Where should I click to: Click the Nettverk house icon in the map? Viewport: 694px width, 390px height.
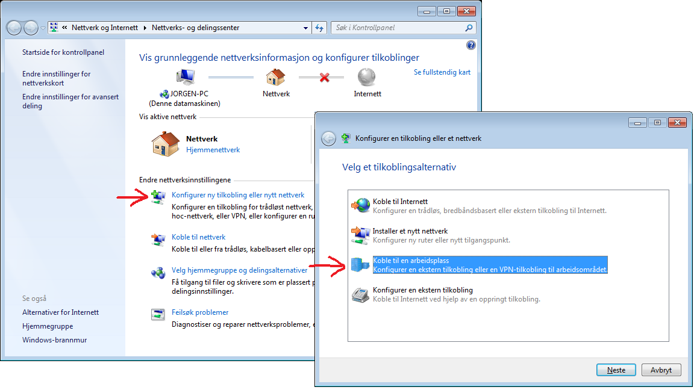click(275, 77)
